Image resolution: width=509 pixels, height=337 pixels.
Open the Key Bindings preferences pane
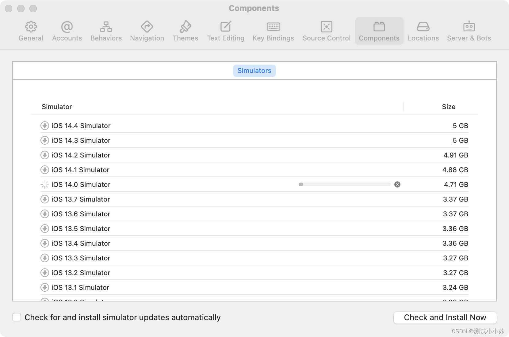[273, 31]
